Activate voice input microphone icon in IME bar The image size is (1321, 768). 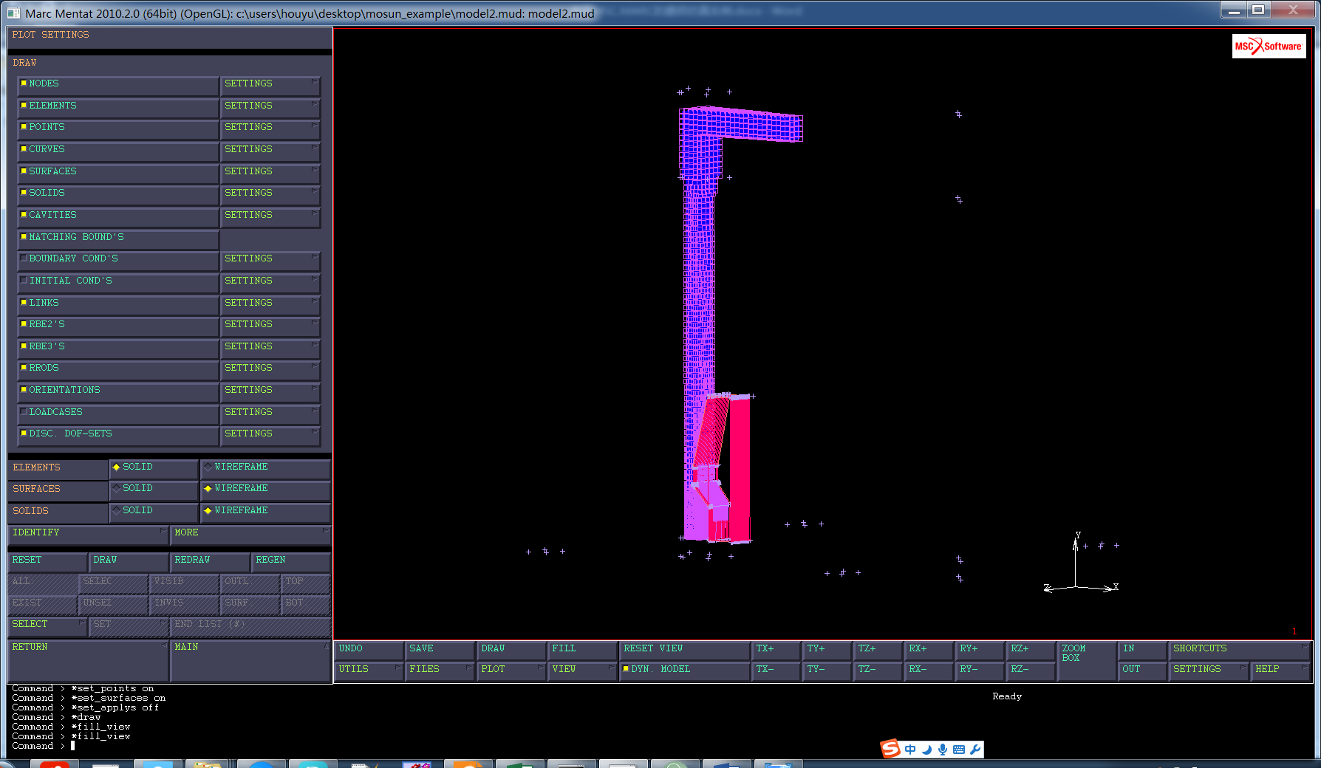pyautogui.click(x=943, y=750)
